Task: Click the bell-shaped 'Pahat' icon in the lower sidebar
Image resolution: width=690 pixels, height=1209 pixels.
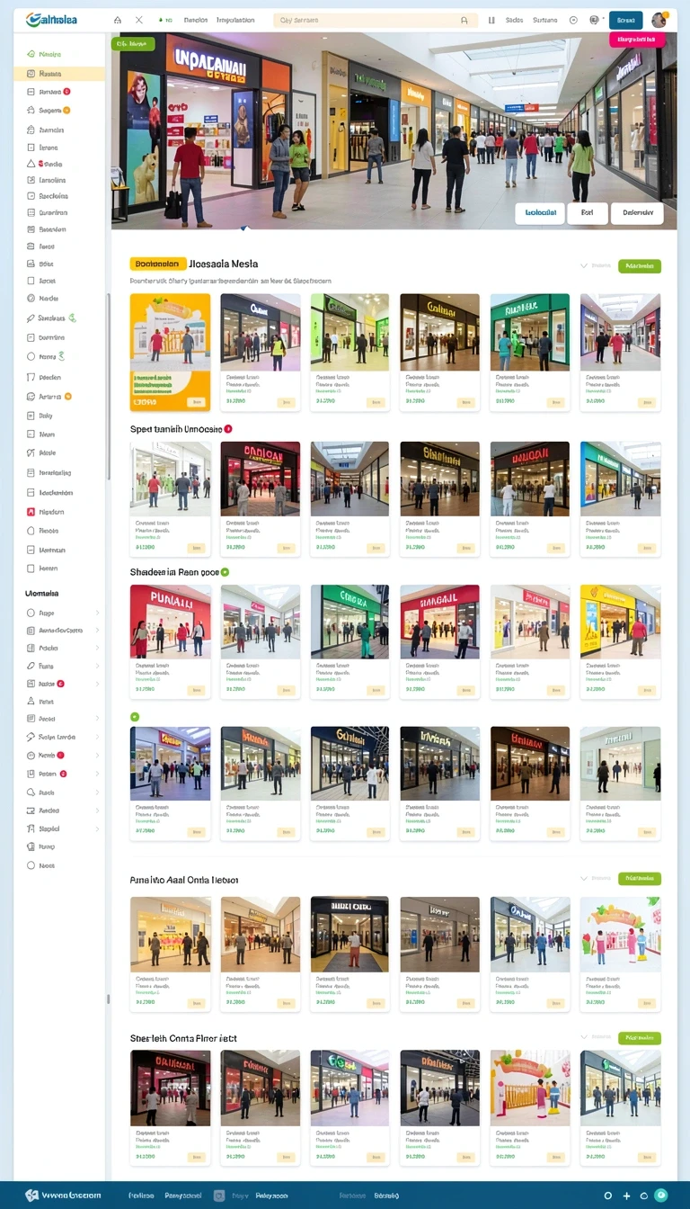Action: (x=31, y=701)
